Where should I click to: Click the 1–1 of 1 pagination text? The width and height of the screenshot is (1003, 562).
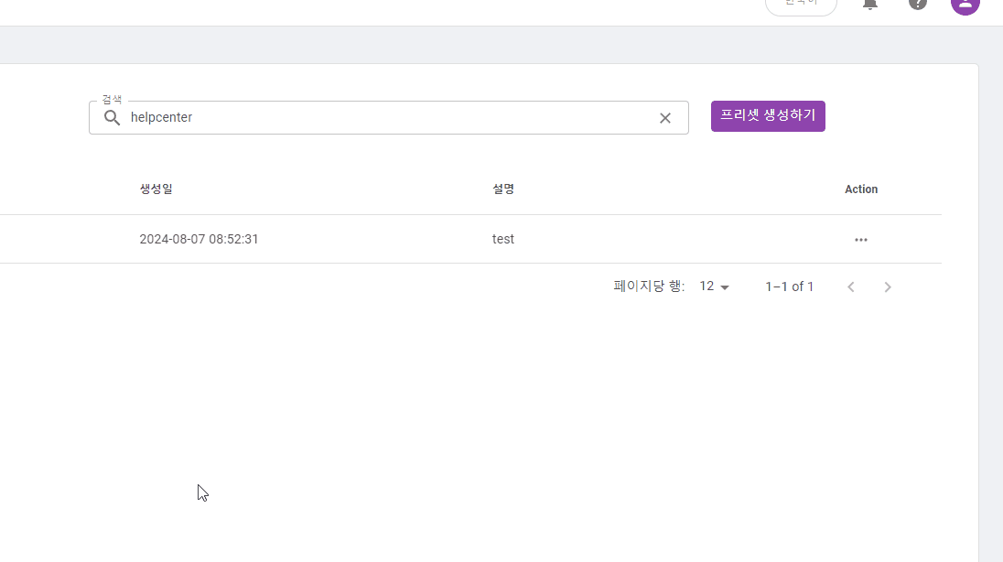[x=790, y=286]
